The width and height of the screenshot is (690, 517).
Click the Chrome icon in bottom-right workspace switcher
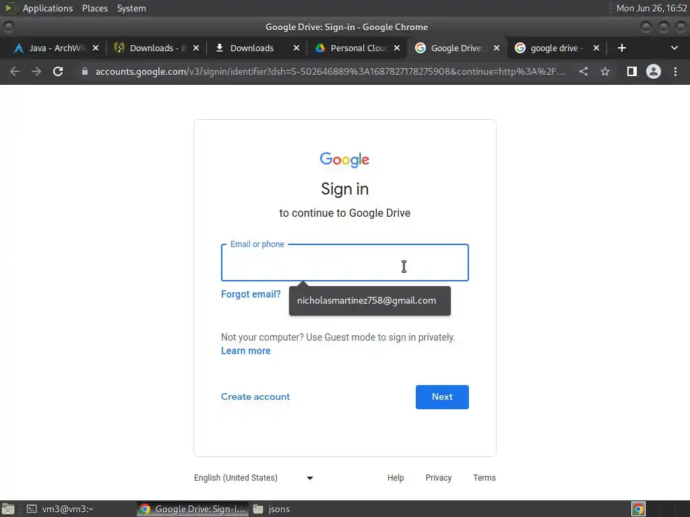[x=638, y=509]
